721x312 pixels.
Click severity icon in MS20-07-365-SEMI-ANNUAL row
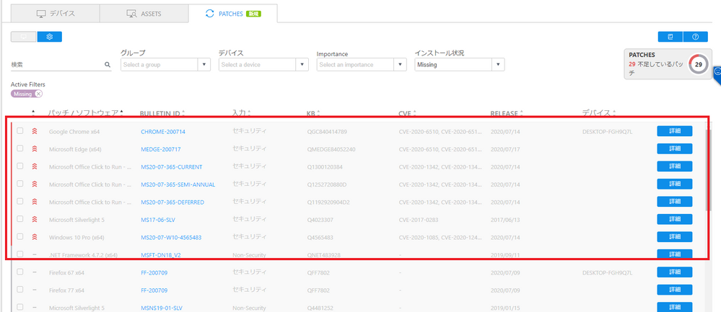[34, 184]
